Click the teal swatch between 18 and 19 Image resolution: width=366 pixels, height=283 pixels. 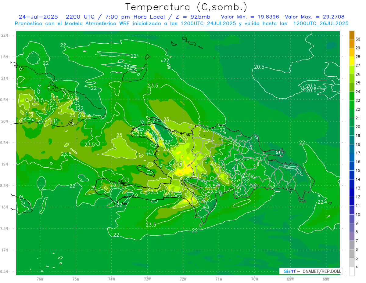[352, 140]
